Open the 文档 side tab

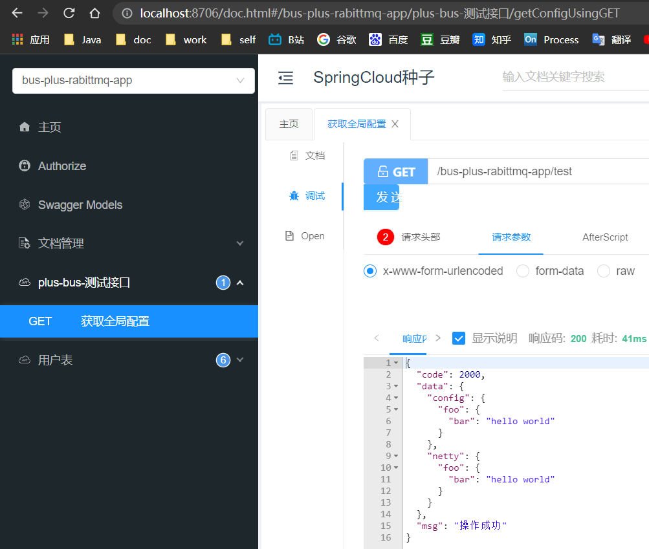point(307,156)
